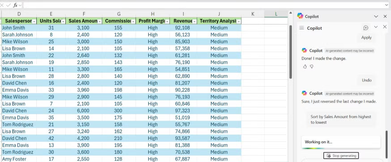Screen dimensions: 391x162
Task: Select the 'Amy Foster' cell
Action: pos(19,159)
